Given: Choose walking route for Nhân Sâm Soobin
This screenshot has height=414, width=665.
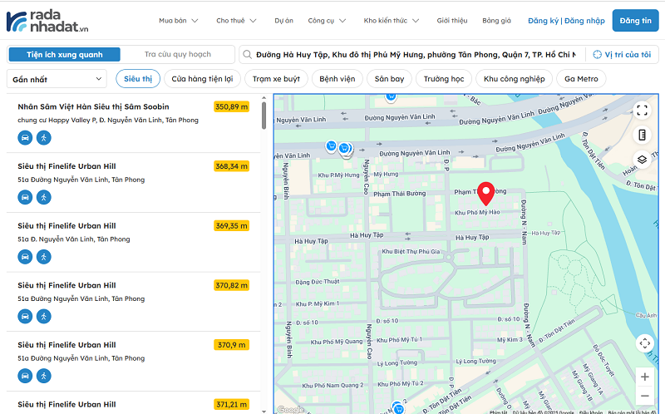Looking at the screenshot, I should point(44,138).
